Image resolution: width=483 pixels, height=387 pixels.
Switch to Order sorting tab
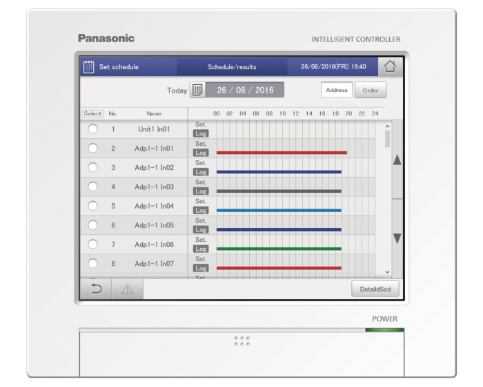[x=371, y=90]
